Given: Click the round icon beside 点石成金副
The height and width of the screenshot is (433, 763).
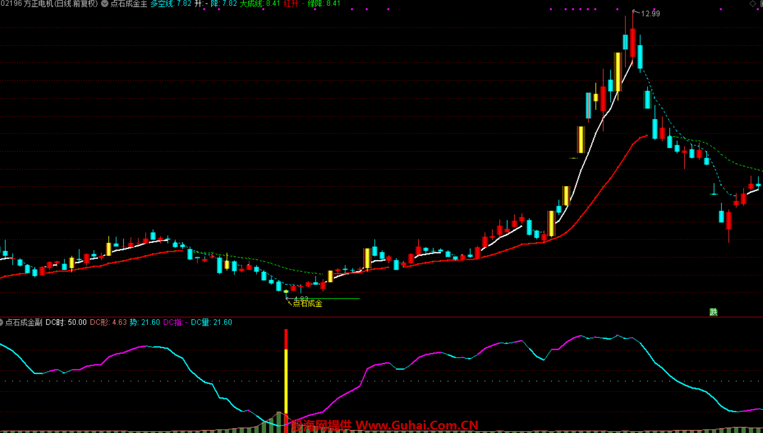Looking at the screenshot, I should point(1,322).
